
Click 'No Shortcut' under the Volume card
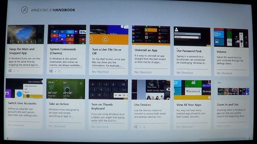tap(224, 73)
